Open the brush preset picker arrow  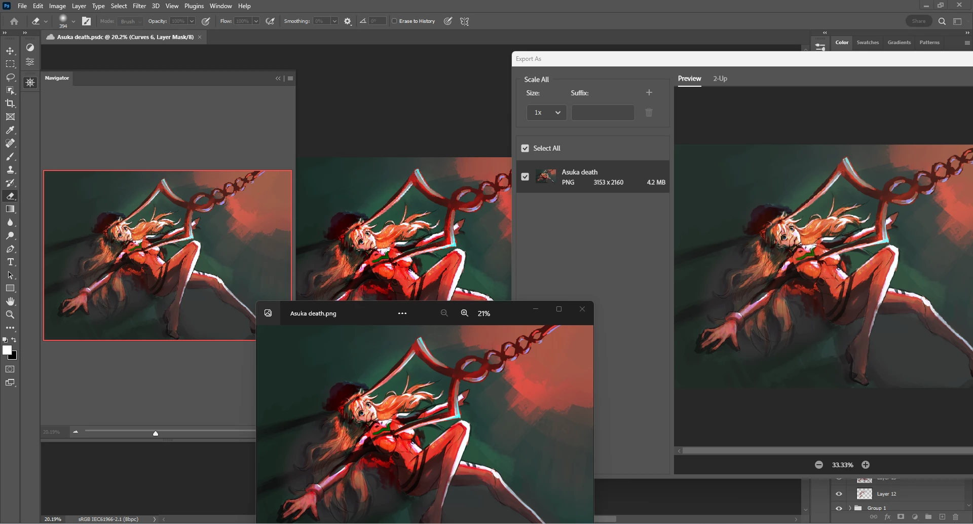[x=73, y=21]
